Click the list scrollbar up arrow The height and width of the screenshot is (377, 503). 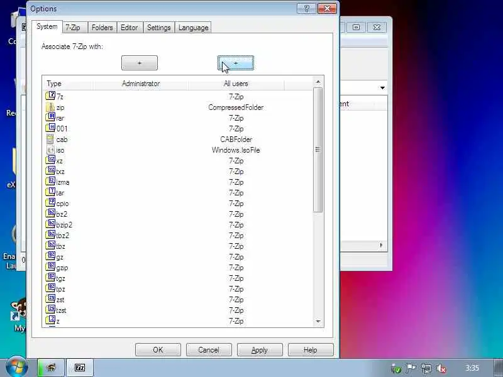(x=318, y=82)
